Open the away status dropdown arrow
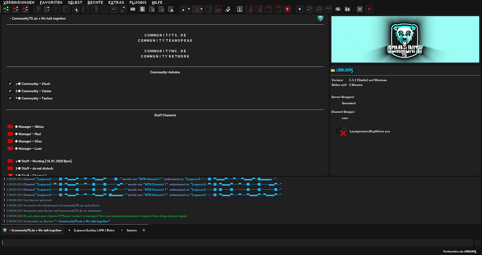482x255 pixels. [189, 9]
